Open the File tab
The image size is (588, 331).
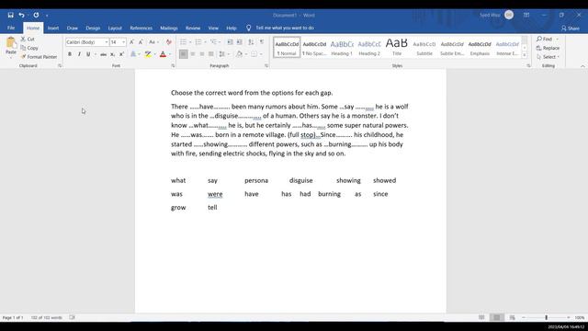(11, 29)
